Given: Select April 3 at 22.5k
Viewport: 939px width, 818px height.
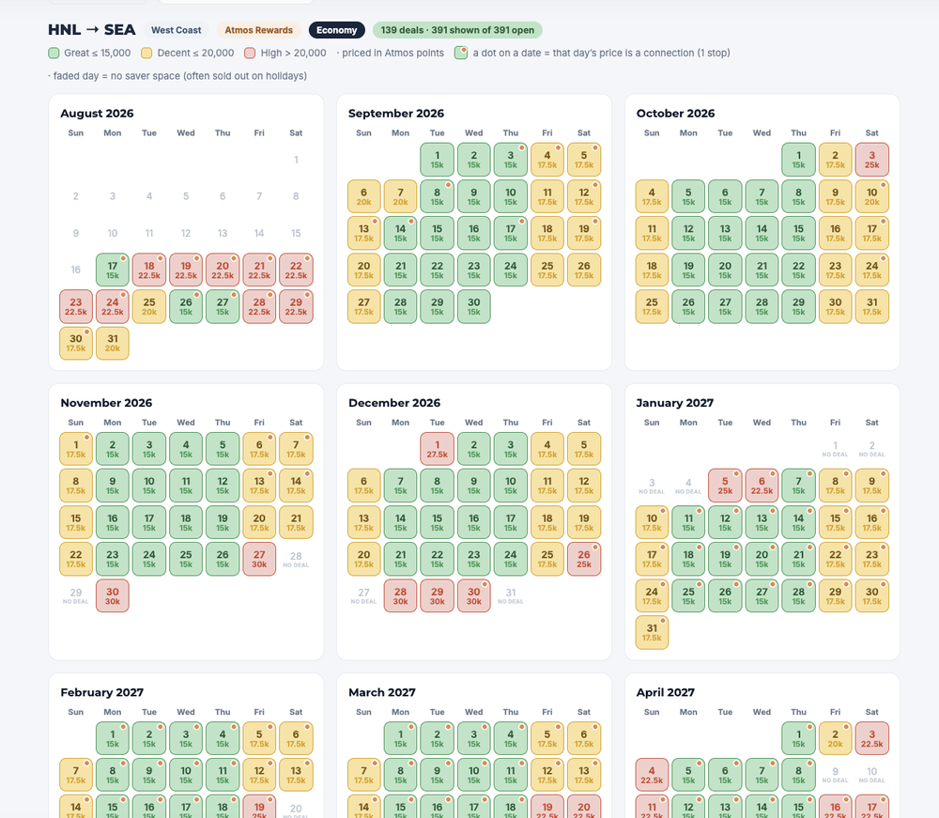Looking at the screenshot, I should (872, 738).
